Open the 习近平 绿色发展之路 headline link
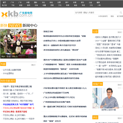The height and width of the screenshot is (123, 123). pyautogui.click(x=17, y=86)
